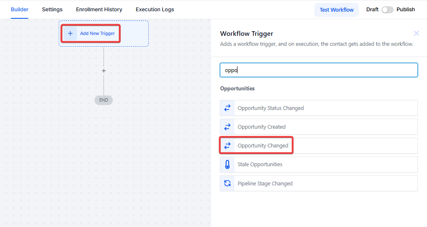View the Execution Logs tab

155,10
